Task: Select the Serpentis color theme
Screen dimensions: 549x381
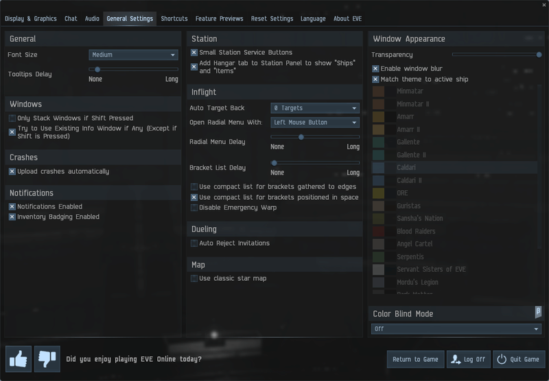Action: coord(454,257)
